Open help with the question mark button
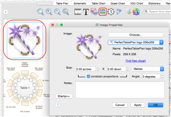The width and height of the screenshot is (171, 117). 58,105
